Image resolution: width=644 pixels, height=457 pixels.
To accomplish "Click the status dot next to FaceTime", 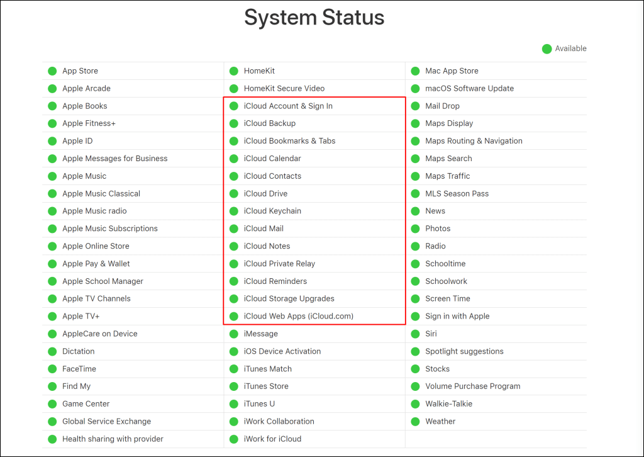I will [52, 369].
